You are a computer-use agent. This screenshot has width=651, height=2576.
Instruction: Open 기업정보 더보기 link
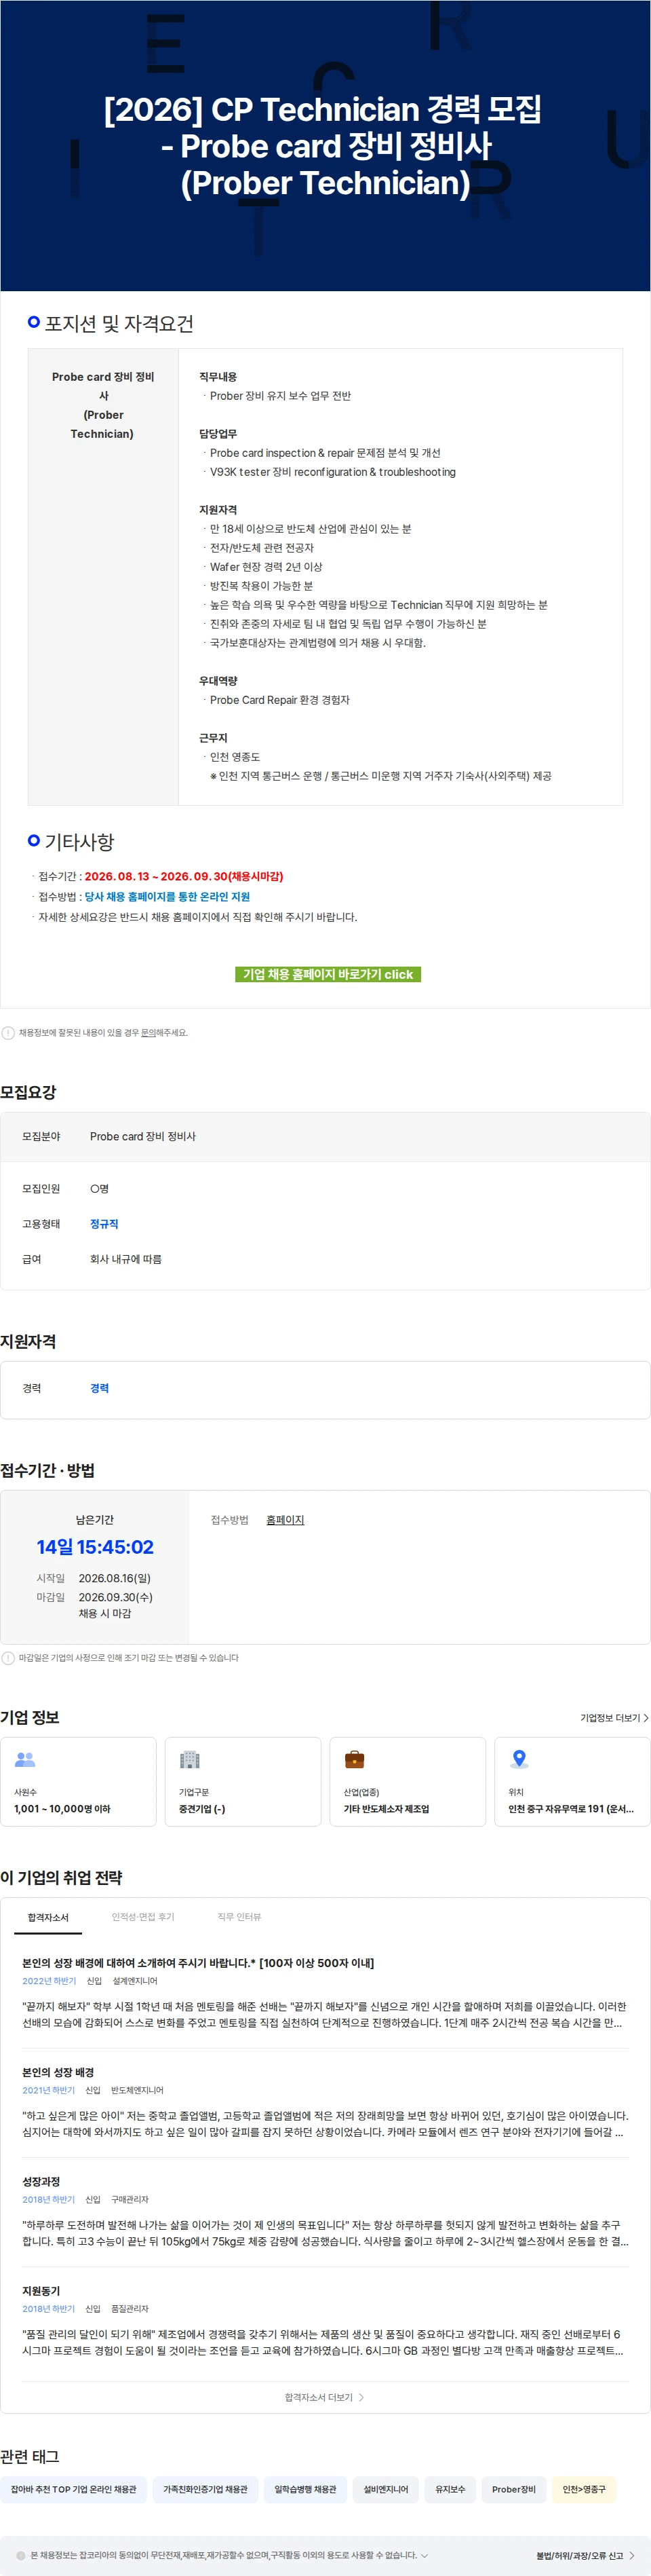click(614, 1718)
